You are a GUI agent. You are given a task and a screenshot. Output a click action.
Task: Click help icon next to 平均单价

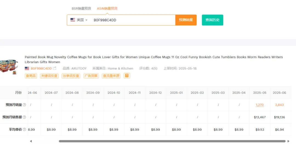24,130
